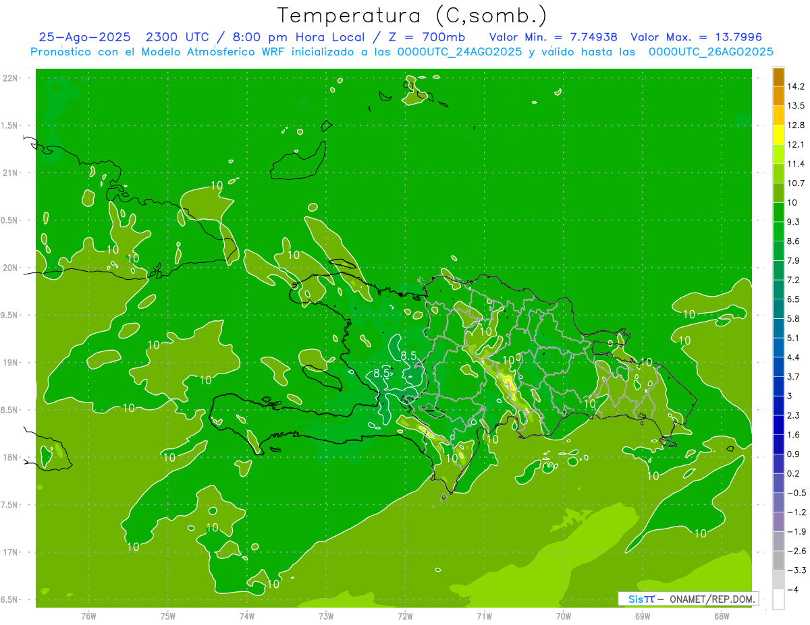Click the longitude axis label '68W'
This screenshot has width=810, height=625.
click(x=722, y=616)
